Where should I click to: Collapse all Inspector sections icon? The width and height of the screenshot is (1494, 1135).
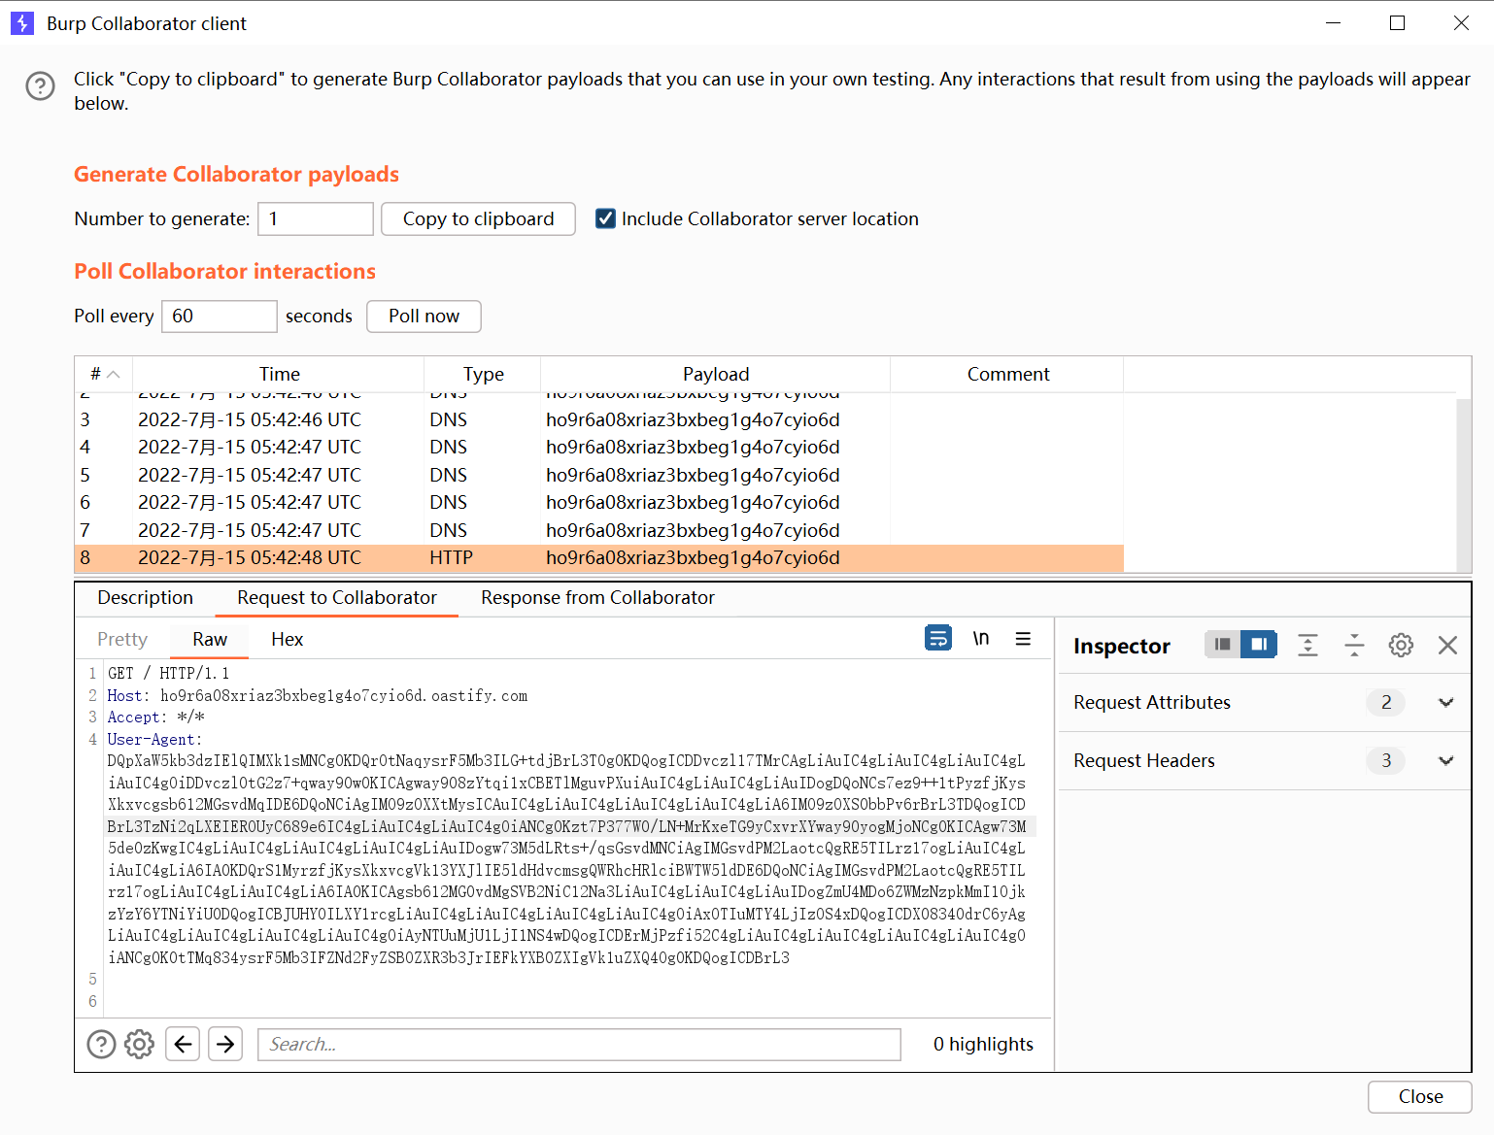[1354, 645]
